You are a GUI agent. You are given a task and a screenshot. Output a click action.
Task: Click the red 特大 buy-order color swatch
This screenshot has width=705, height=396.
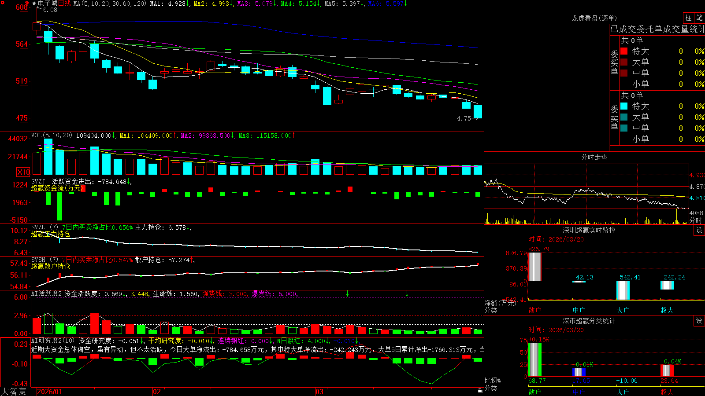(624, 51)
